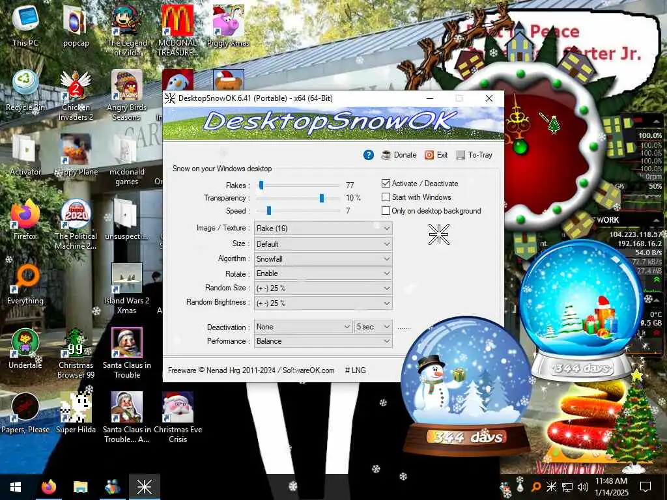This screenshot has width=667, height=500.
Task: Open the Image / Texture dropdown
Action: pos(323,229)
